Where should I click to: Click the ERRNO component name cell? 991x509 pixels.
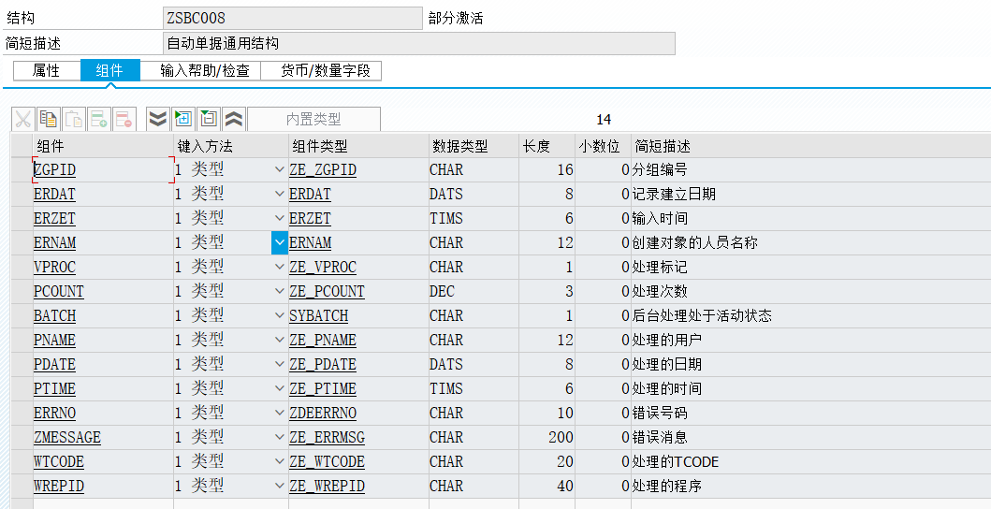[103, 413]
